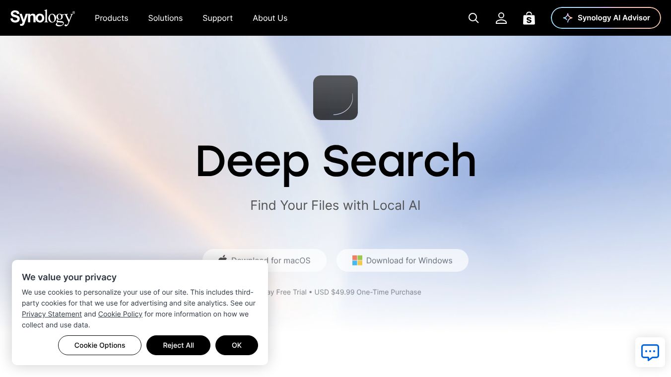Open the About Us menu
Viewport: 671px width, 377px height.
pyautogui.click(x=270, y=18)
